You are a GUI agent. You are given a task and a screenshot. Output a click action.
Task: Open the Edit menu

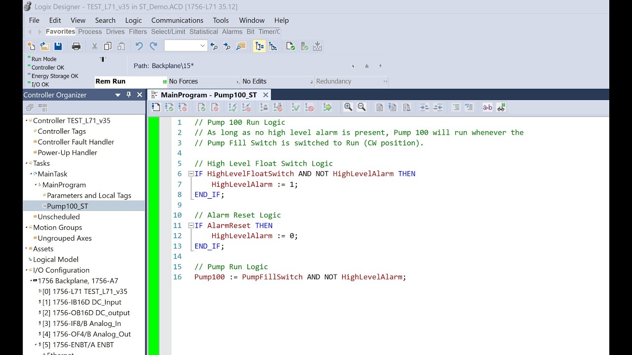pyautogui.click(x=55, y=20)
